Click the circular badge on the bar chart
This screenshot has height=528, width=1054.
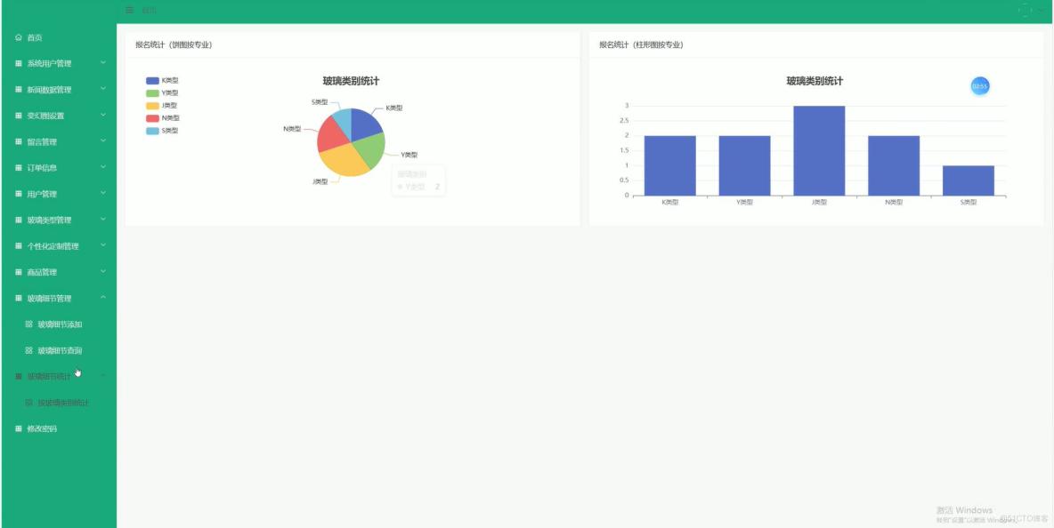coord(979,85)
